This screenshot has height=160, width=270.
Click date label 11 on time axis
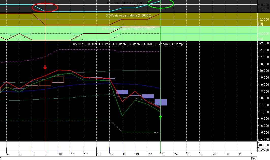tap(73, 154)
